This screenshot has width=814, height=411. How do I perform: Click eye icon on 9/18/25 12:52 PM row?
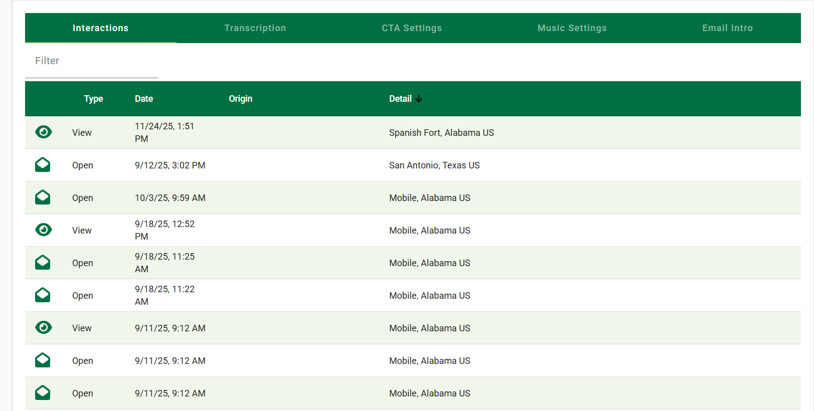click(44, 230)
